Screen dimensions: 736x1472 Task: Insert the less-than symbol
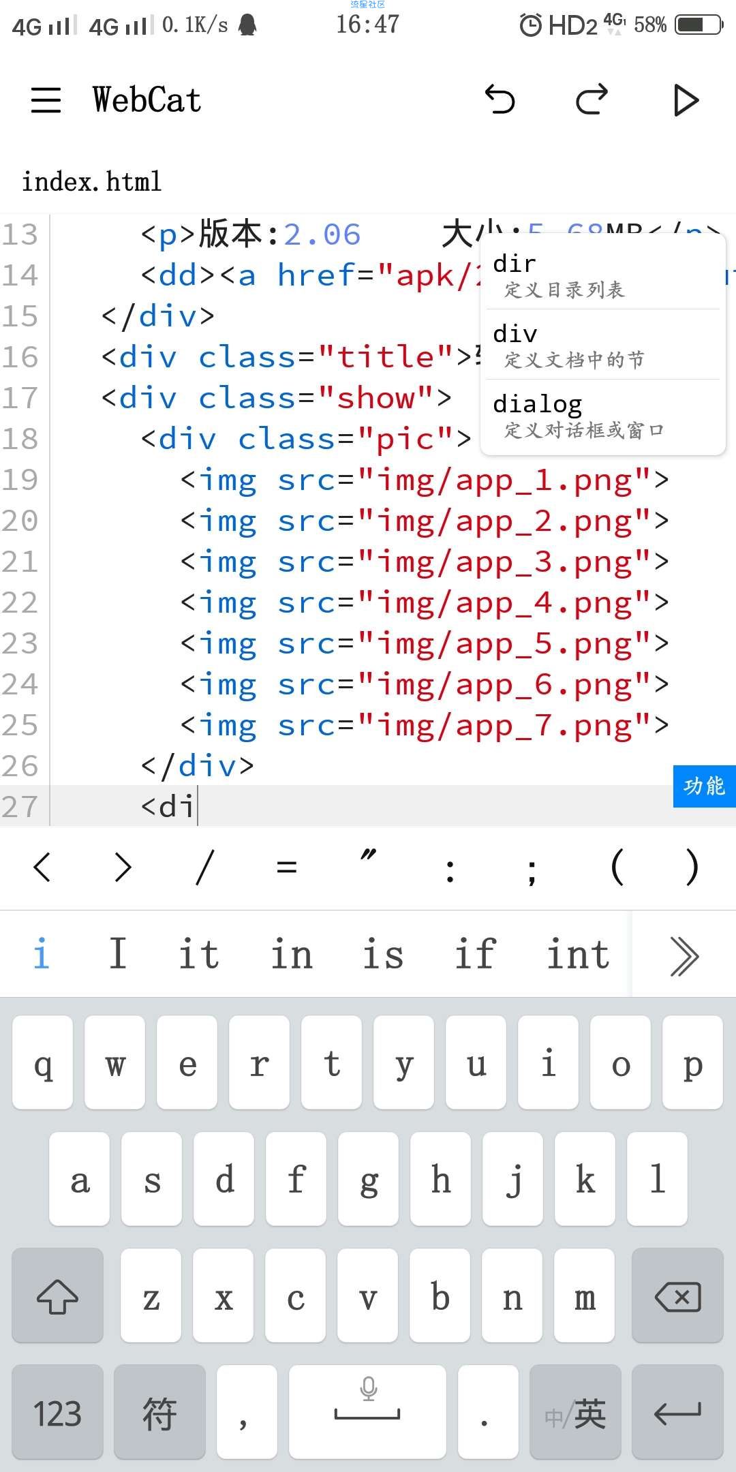click(x=42, y=868)
